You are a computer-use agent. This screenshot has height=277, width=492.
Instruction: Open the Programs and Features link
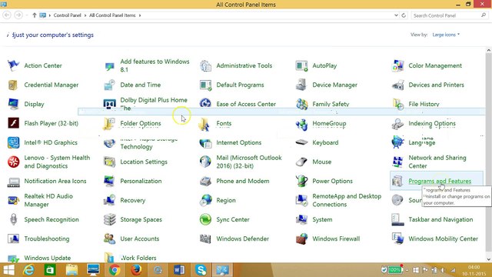point(440,182)
